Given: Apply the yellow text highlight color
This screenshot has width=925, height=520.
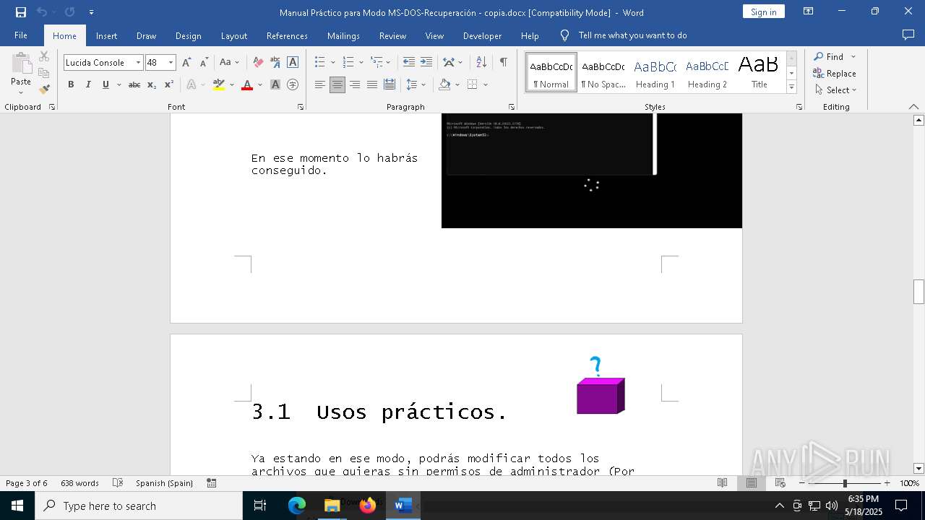Looking at the screenshot, I should 218,84.
